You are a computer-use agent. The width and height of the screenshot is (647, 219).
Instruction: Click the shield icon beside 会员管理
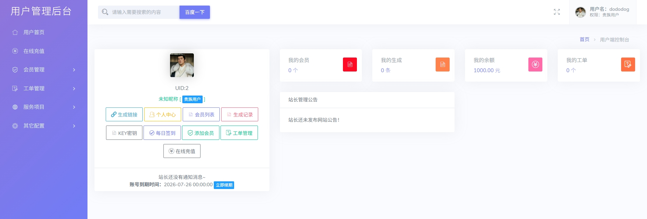click(x=15, y=70)
